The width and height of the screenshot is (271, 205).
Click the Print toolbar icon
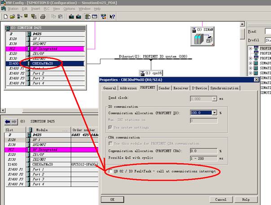coord(43,16)
